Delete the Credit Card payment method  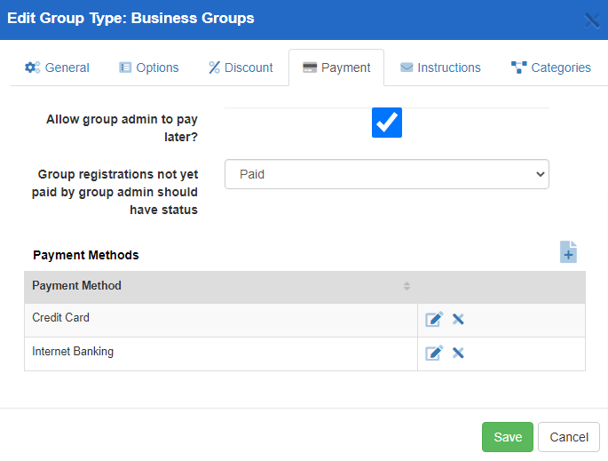point(458,320)
